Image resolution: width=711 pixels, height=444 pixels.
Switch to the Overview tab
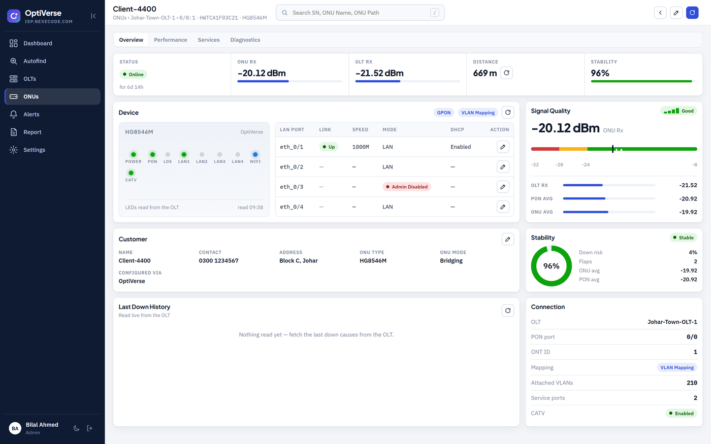click(131, 40)
